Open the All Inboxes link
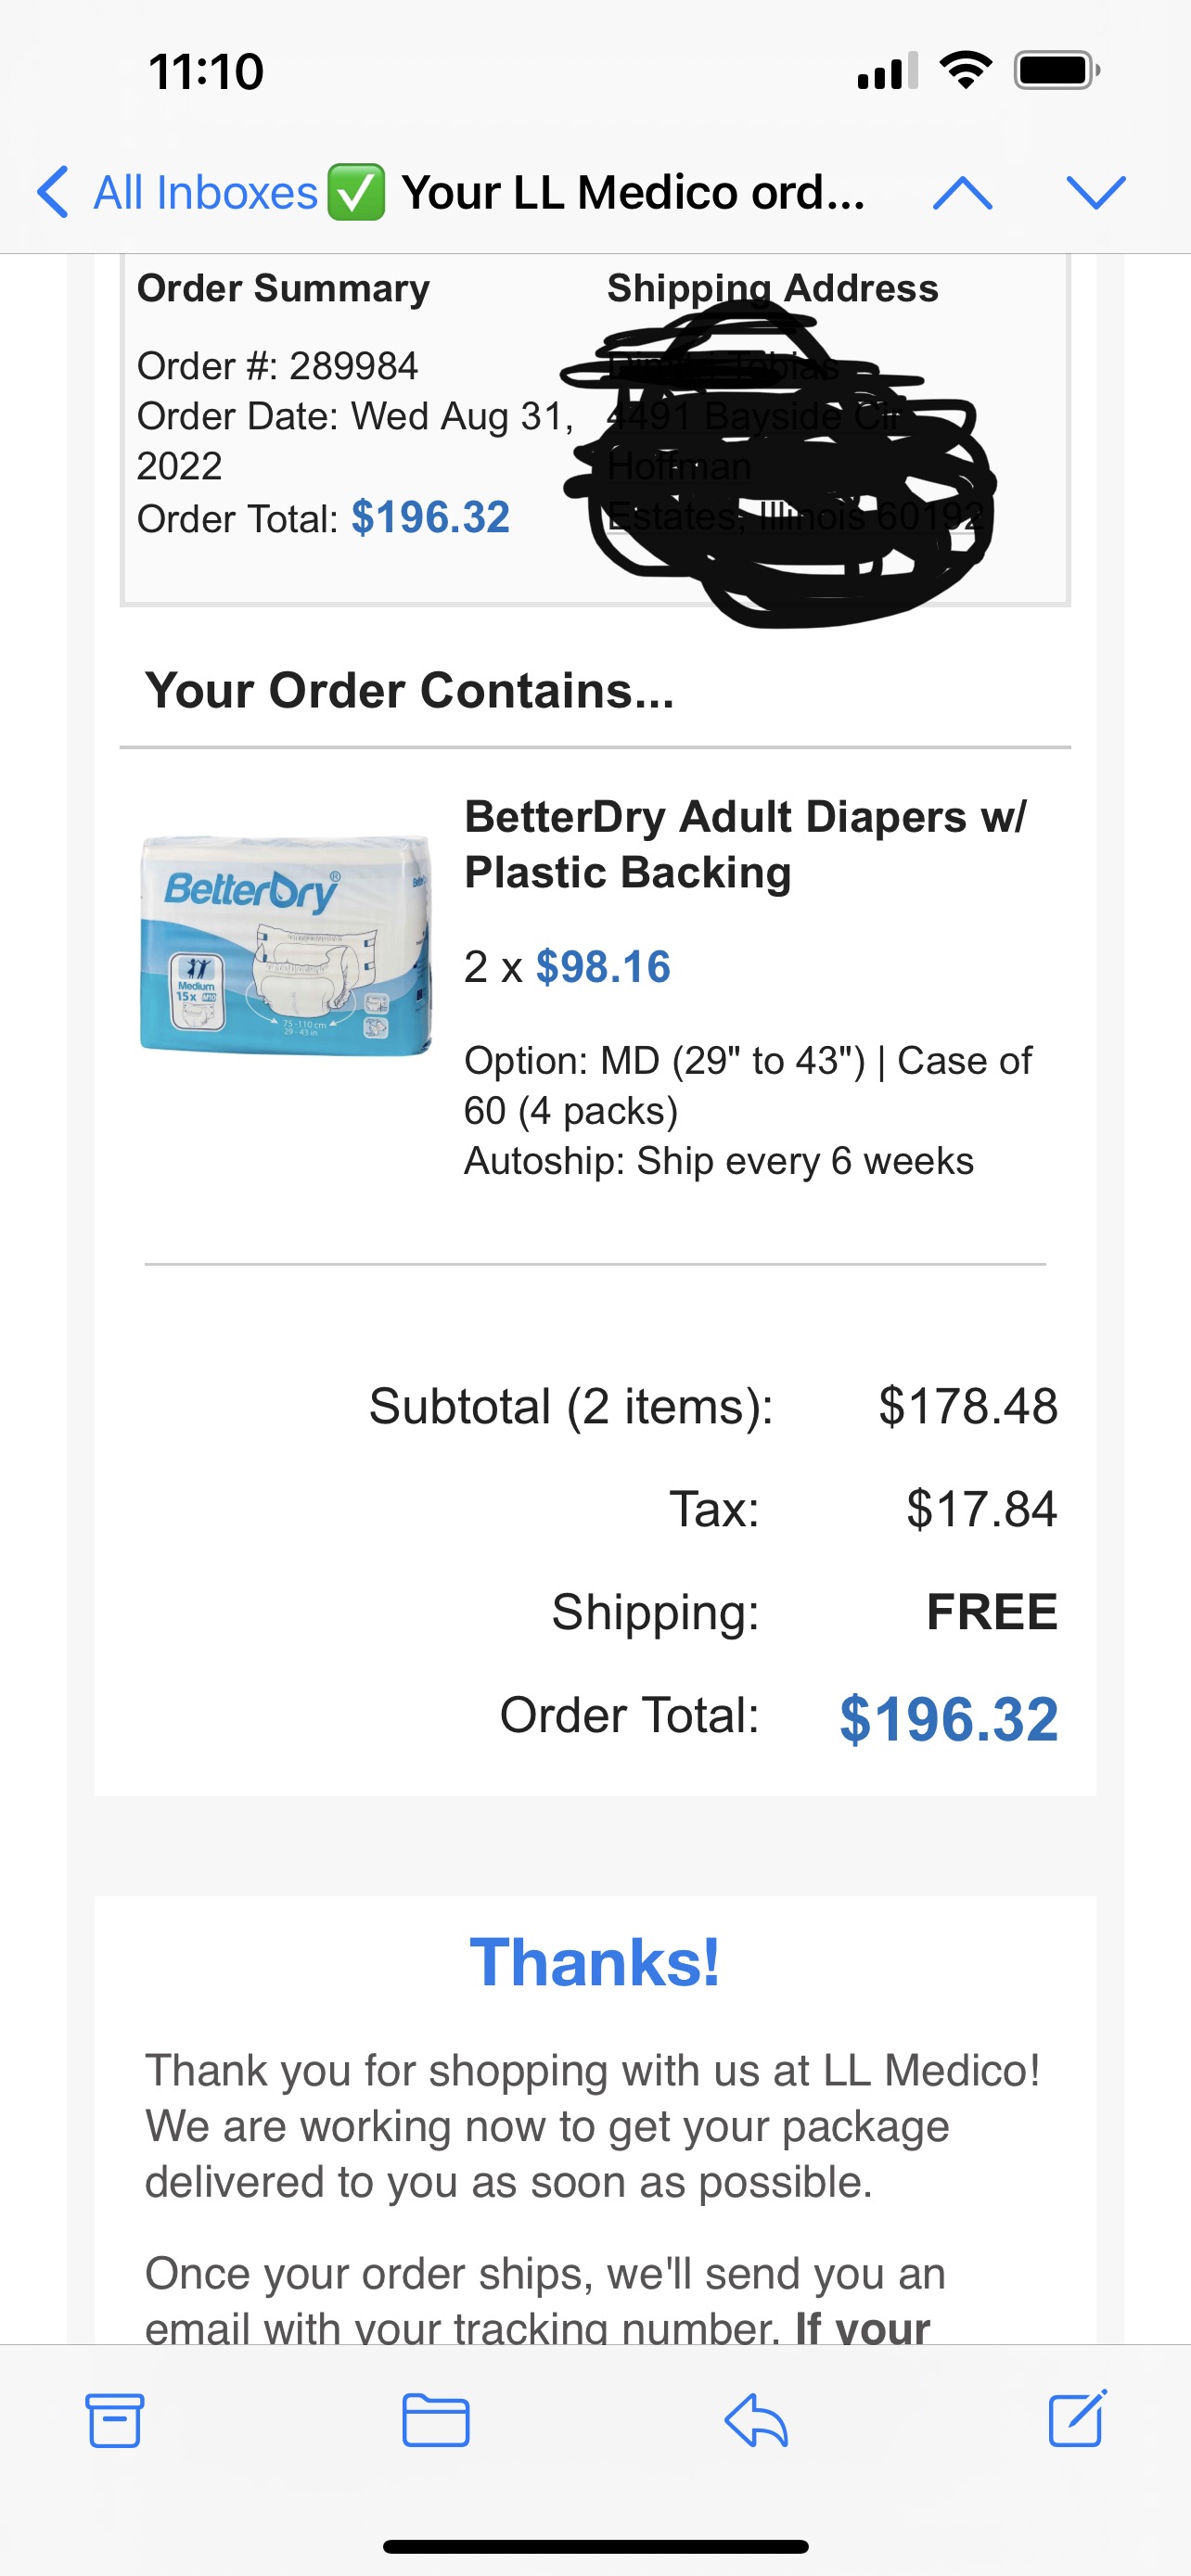This screenshot has height=2576, width=1191. (205, 192)
